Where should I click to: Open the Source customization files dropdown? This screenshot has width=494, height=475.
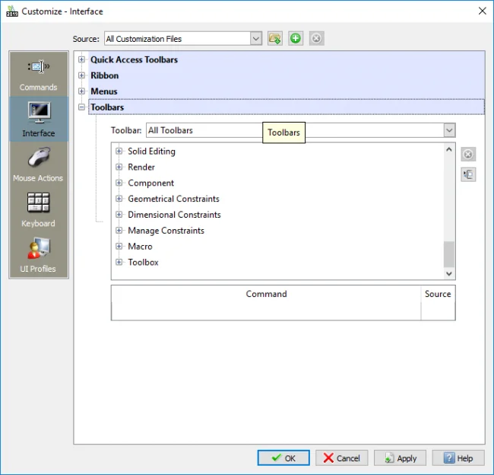(255, 39)
